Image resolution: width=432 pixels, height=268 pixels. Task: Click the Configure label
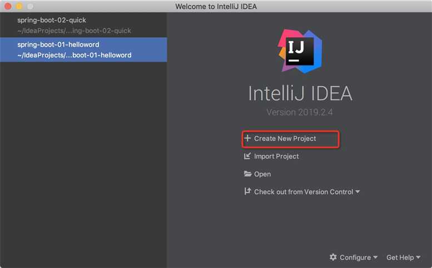coord(355,257)
